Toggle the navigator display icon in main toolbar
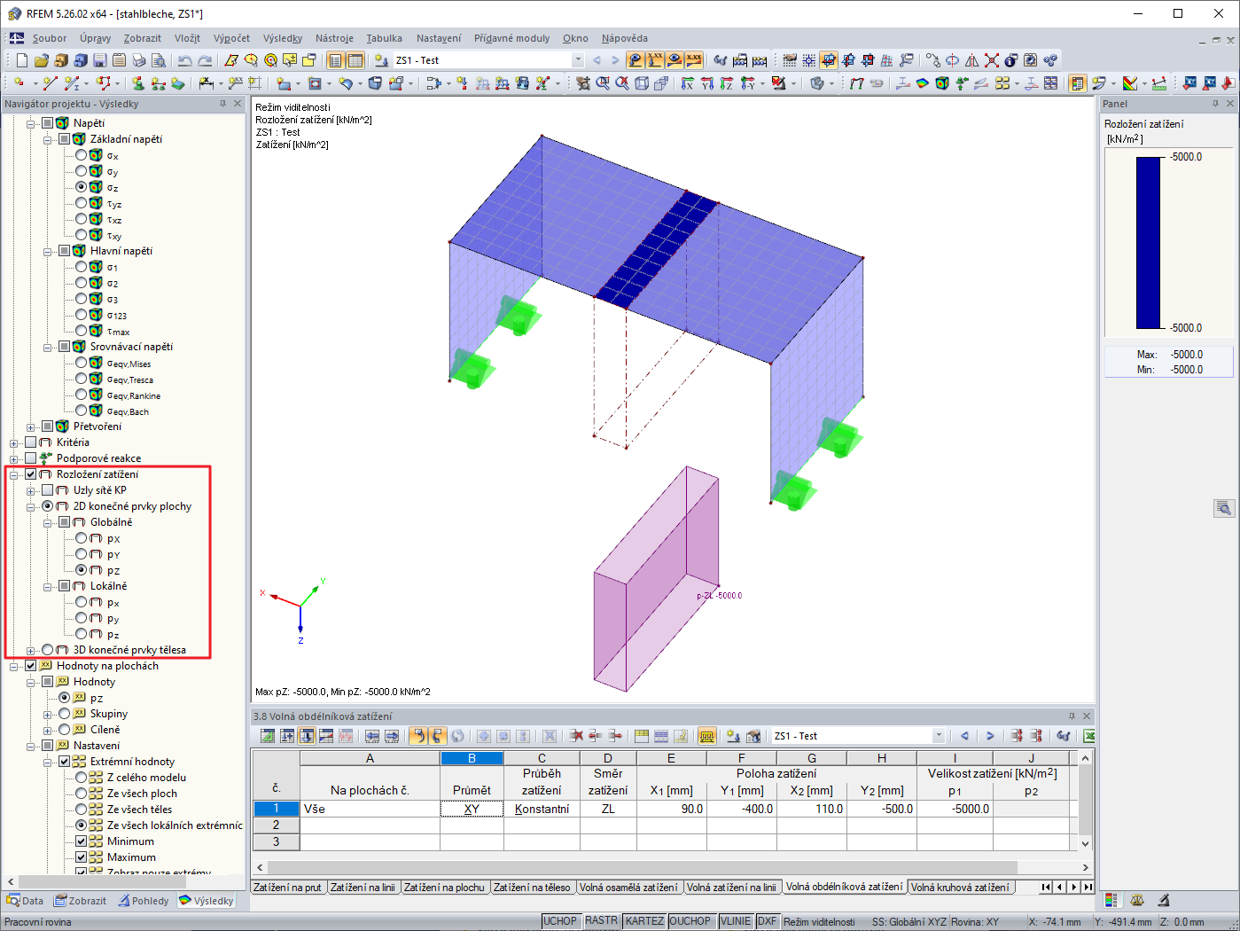Viewport: 1240px width, 931px height. 336,60
